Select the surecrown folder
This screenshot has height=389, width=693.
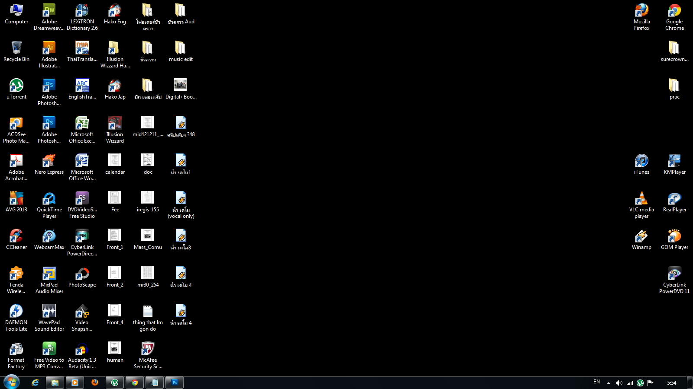click(675, 51)
